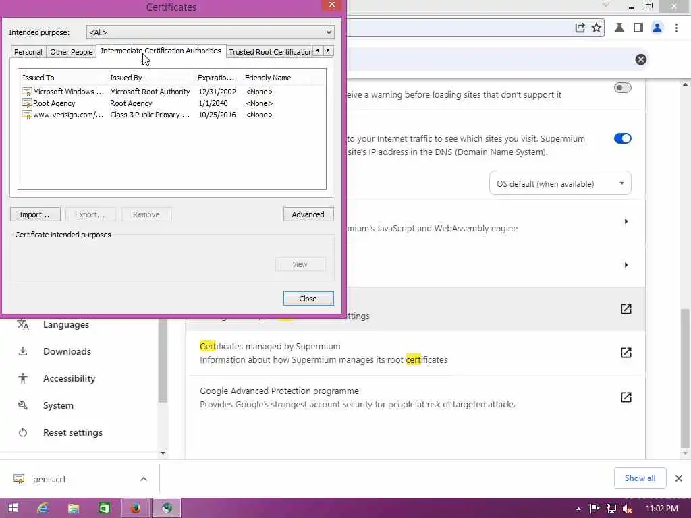This screenshot has height=518, width=691.
Task: Click the Advanced button in Certificates
Action: point(308,214)
